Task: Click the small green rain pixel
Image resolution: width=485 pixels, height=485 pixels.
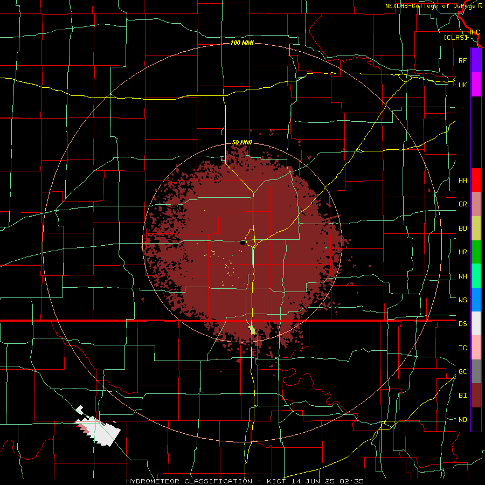Action: 327,247
